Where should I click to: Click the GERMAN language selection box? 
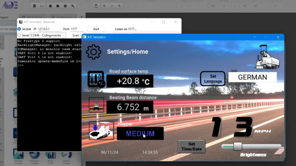[x=252, y=77]
